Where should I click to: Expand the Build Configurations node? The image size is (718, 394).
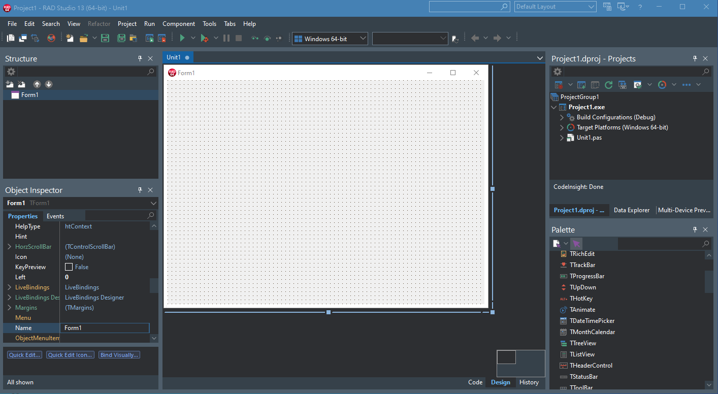click(x=562, y=117)
